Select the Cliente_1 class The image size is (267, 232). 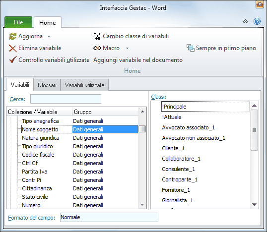[x=173, y=148]
